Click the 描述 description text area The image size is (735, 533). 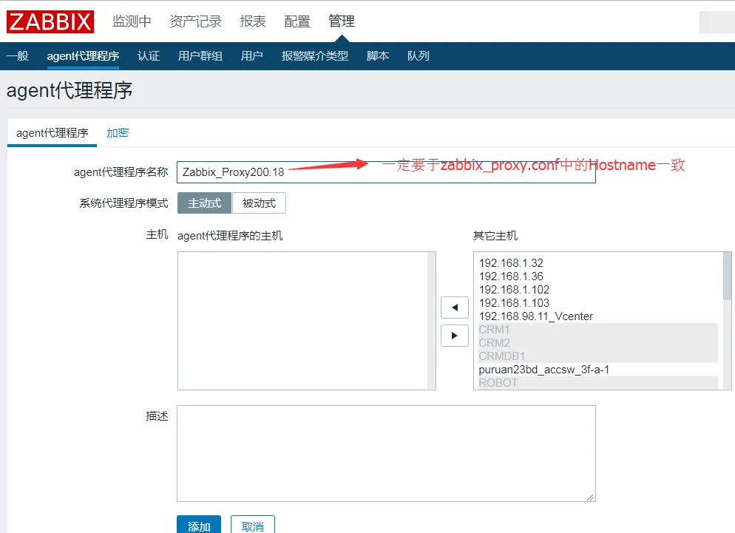386,453
